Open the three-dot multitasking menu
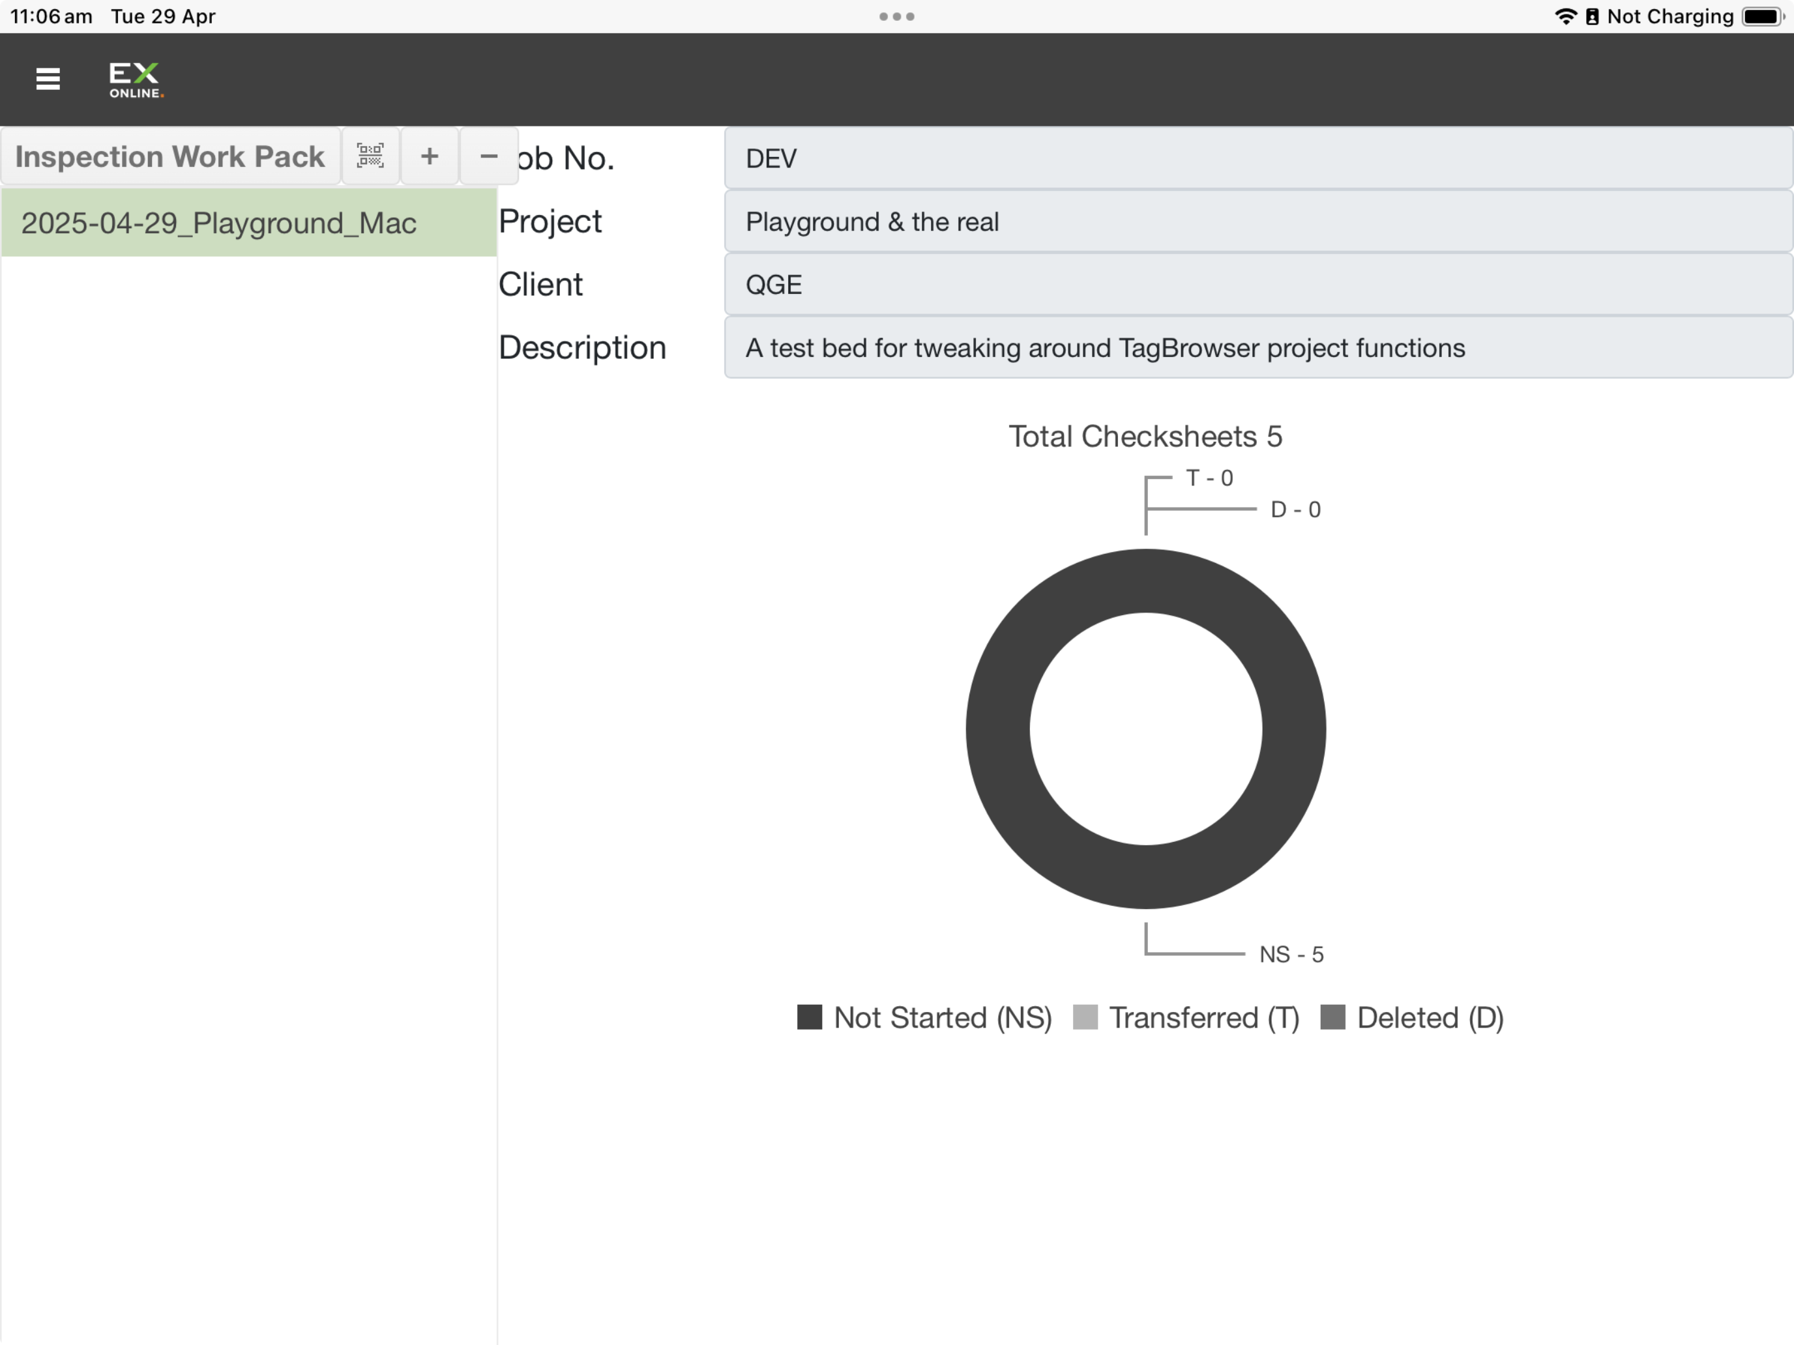 point(897,16)
